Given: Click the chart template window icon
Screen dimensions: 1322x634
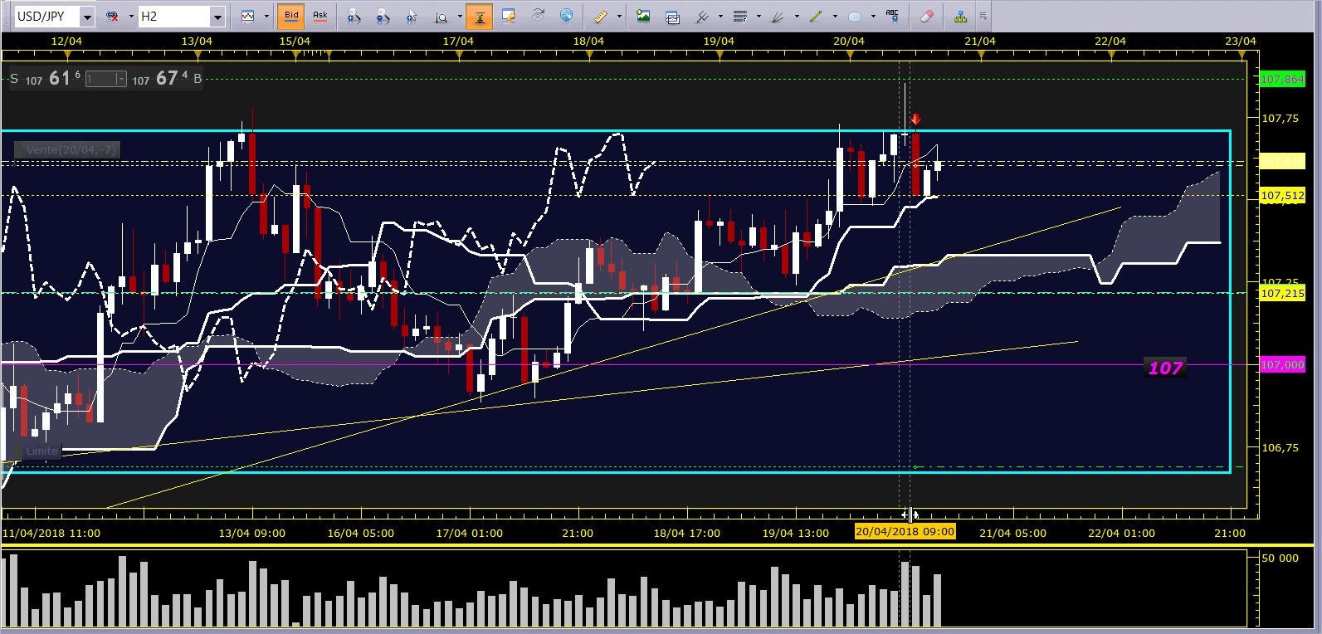Looking at the screenshot, I should 672,17.
